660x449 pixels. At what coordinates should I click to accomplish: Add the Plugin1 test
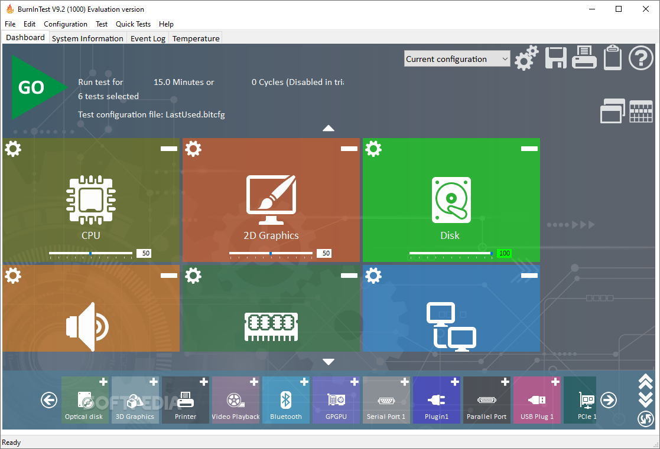point(454,382)
